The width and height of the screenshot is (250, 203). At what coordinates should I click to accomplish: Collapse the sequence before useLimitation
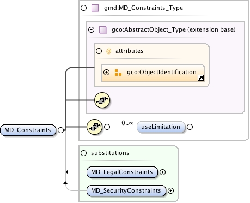107,127
